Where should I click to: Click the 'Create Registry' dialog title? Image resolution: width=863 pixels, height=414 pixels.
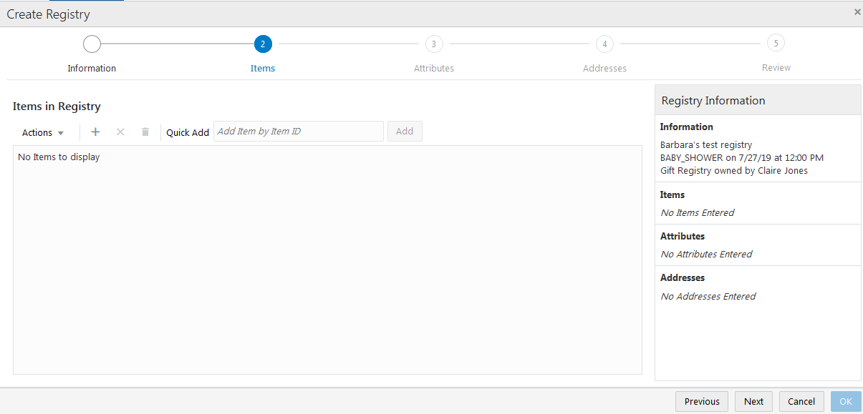(49, 14)
